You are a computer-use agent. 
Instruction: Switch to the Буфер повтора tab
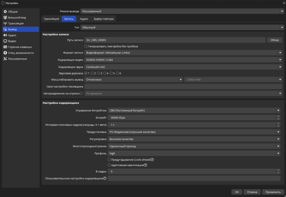click(103, 19)
